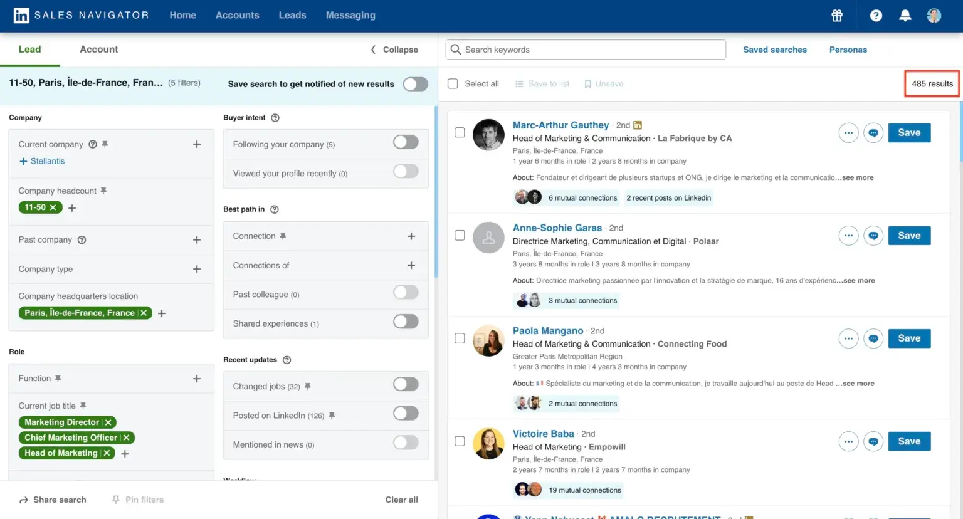Expand the Company type filter
963x519 pixels.
tap(197, 269)
